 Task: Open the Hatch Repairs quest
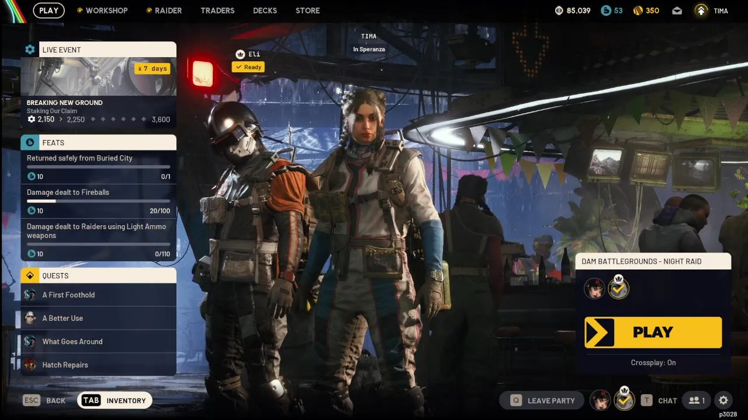(x=98, y=365)
